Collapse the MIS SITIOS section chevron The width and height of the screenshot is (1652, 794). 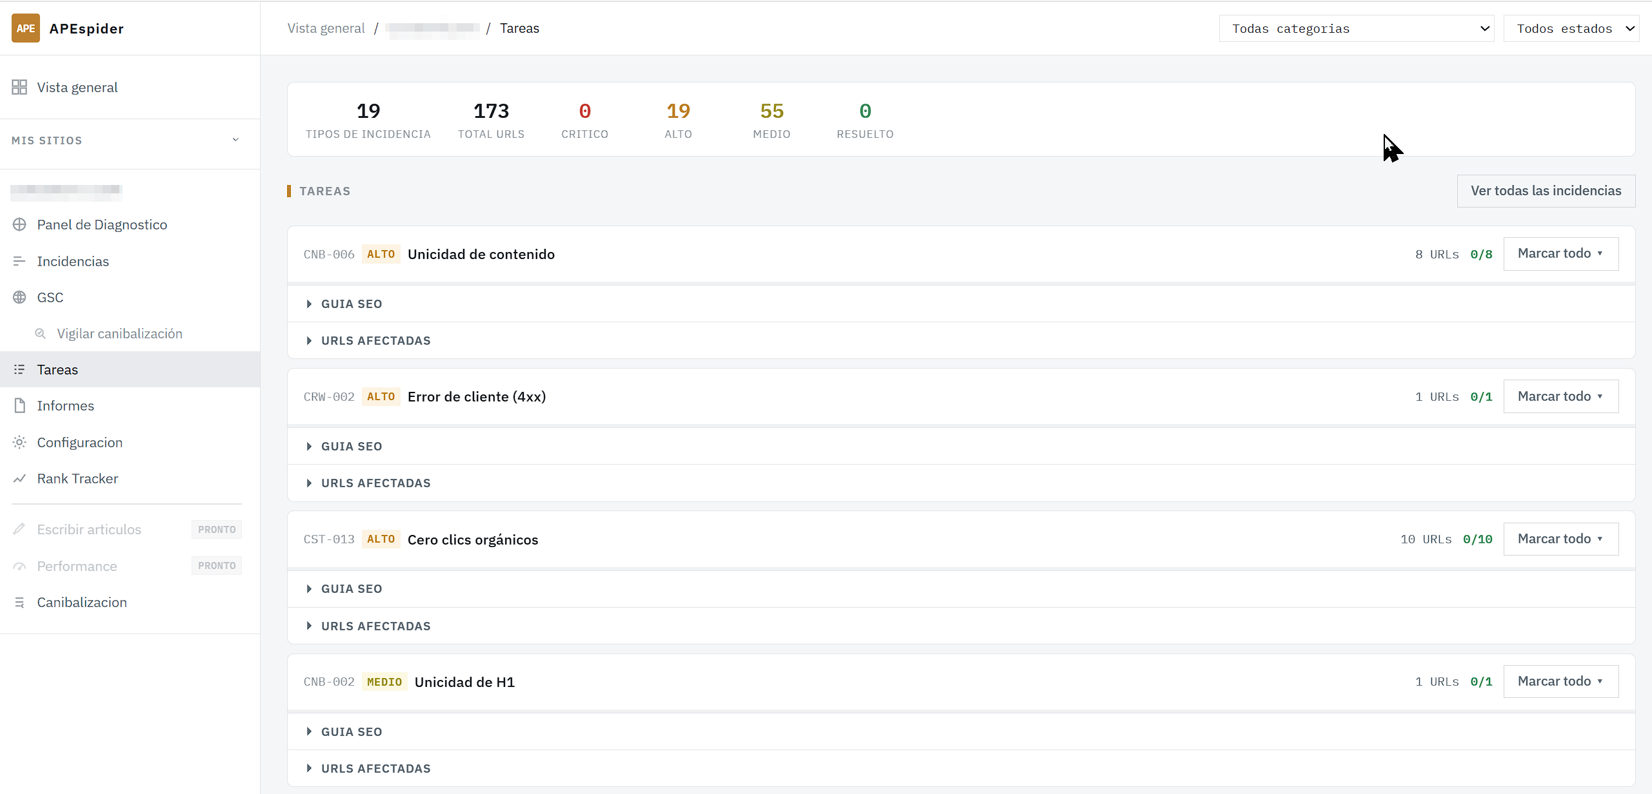pos(235,140)
